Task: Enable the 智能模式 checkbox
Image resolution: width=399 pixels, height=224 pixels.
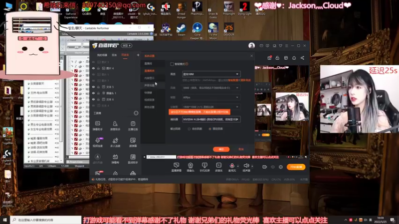Action: pos(172,64)
